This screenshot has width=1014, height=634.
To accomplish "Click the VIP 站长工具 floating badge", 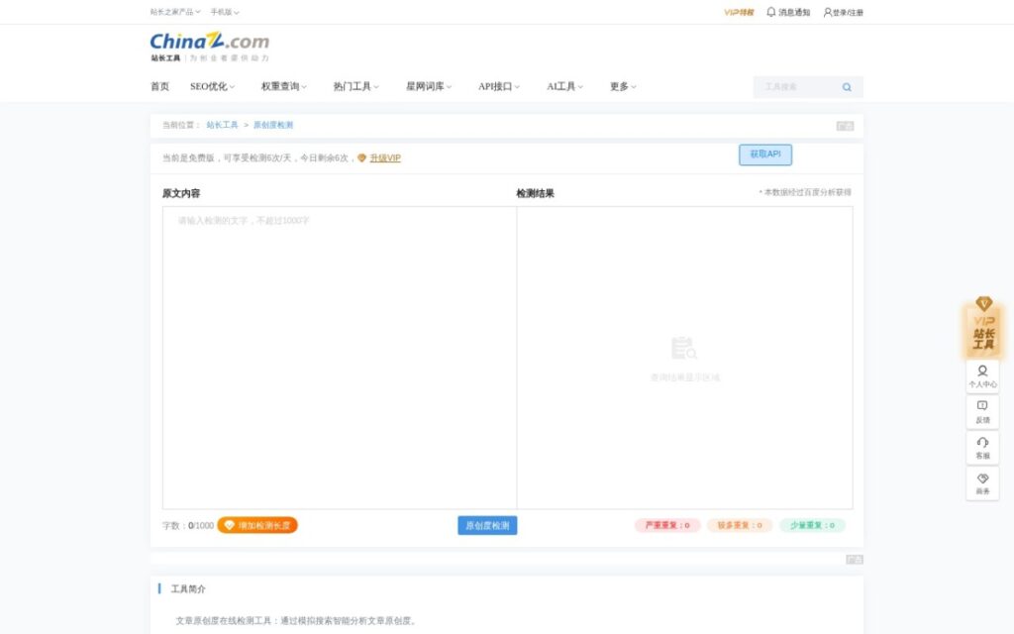I will point(983,327).
